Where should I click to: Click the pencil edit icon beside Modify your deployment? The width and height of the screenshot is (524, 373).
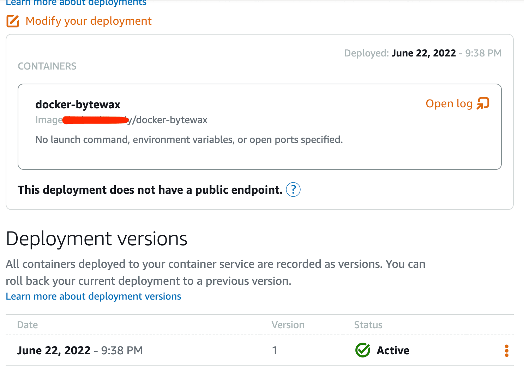[x=13, y=21]
